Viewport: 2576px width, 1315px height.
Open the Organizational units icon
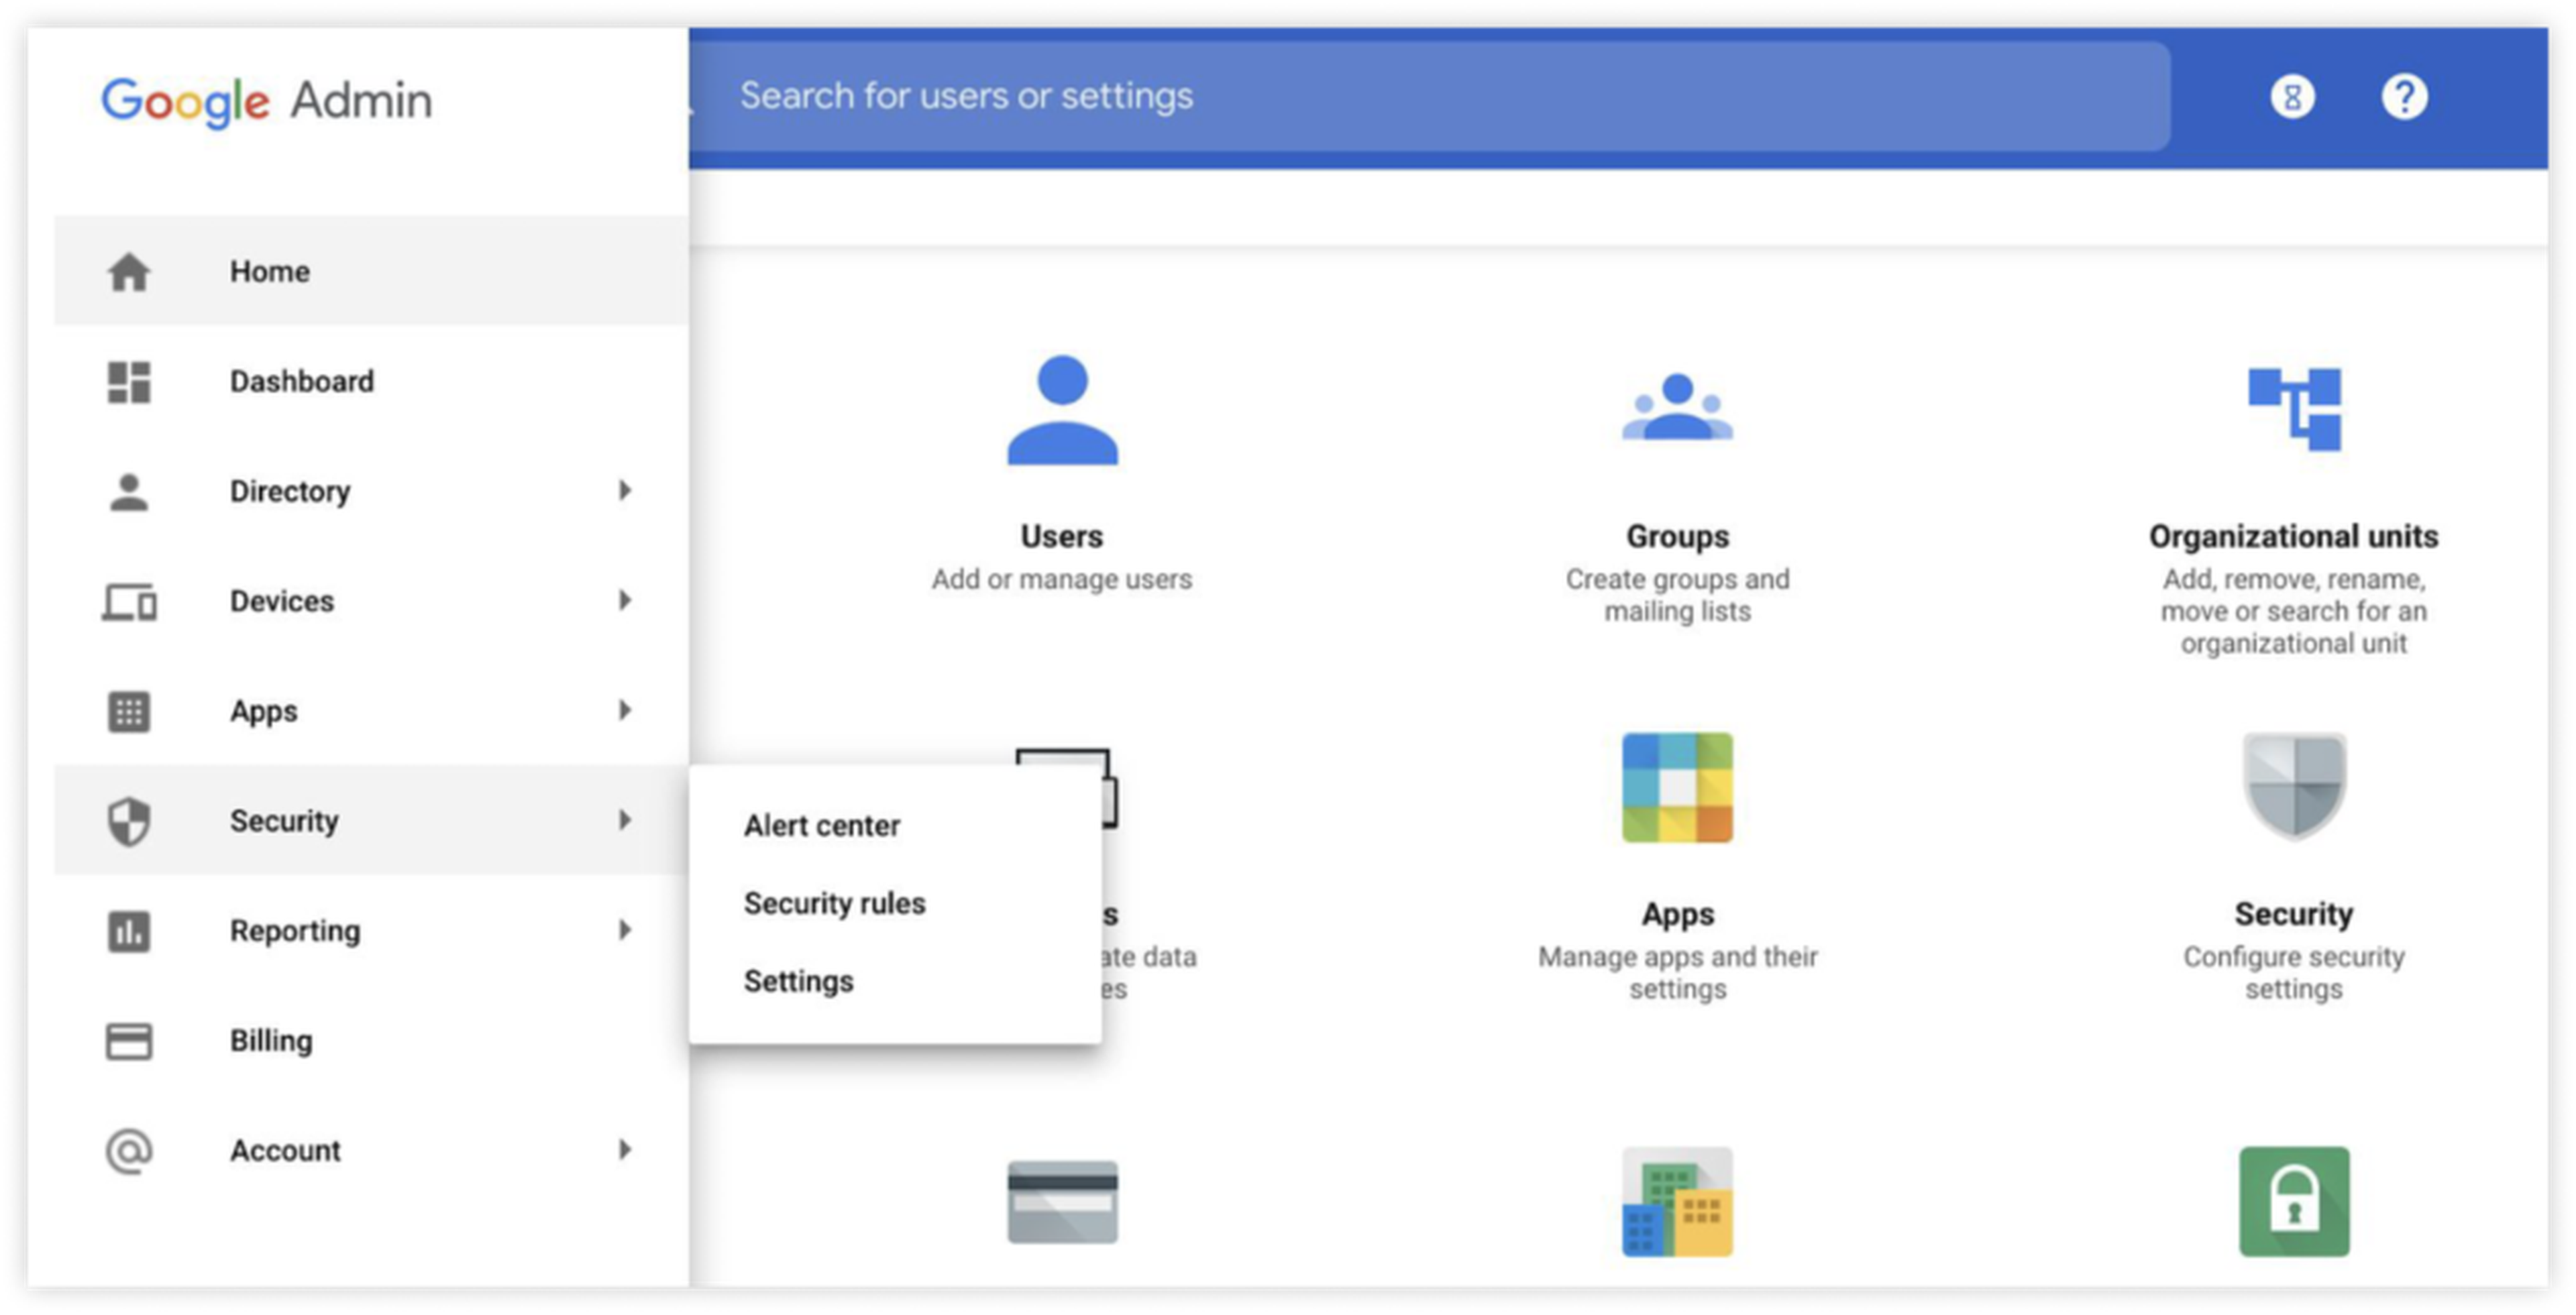2295,410
